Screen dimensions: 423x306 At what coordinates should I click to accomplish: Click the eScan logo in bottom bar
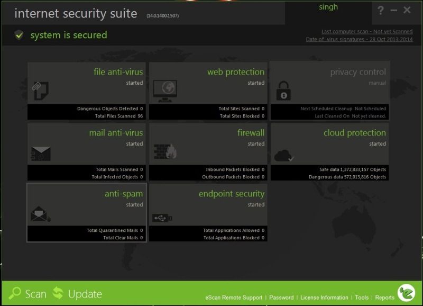click(x=406, y=293)
